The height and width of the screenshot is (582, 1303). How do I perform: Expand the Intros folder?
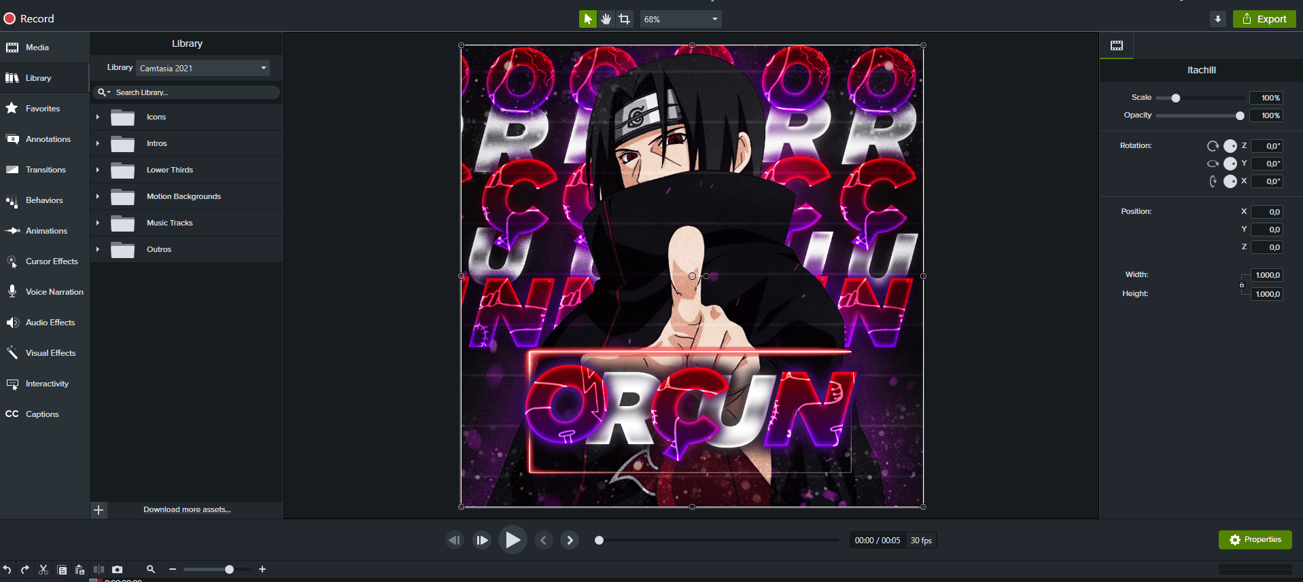pyautogui.click(x=98, y=144)
